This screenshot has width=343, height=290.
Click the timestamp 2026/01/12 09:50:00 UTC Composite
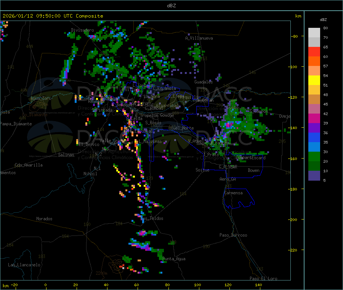coord(53,16)
